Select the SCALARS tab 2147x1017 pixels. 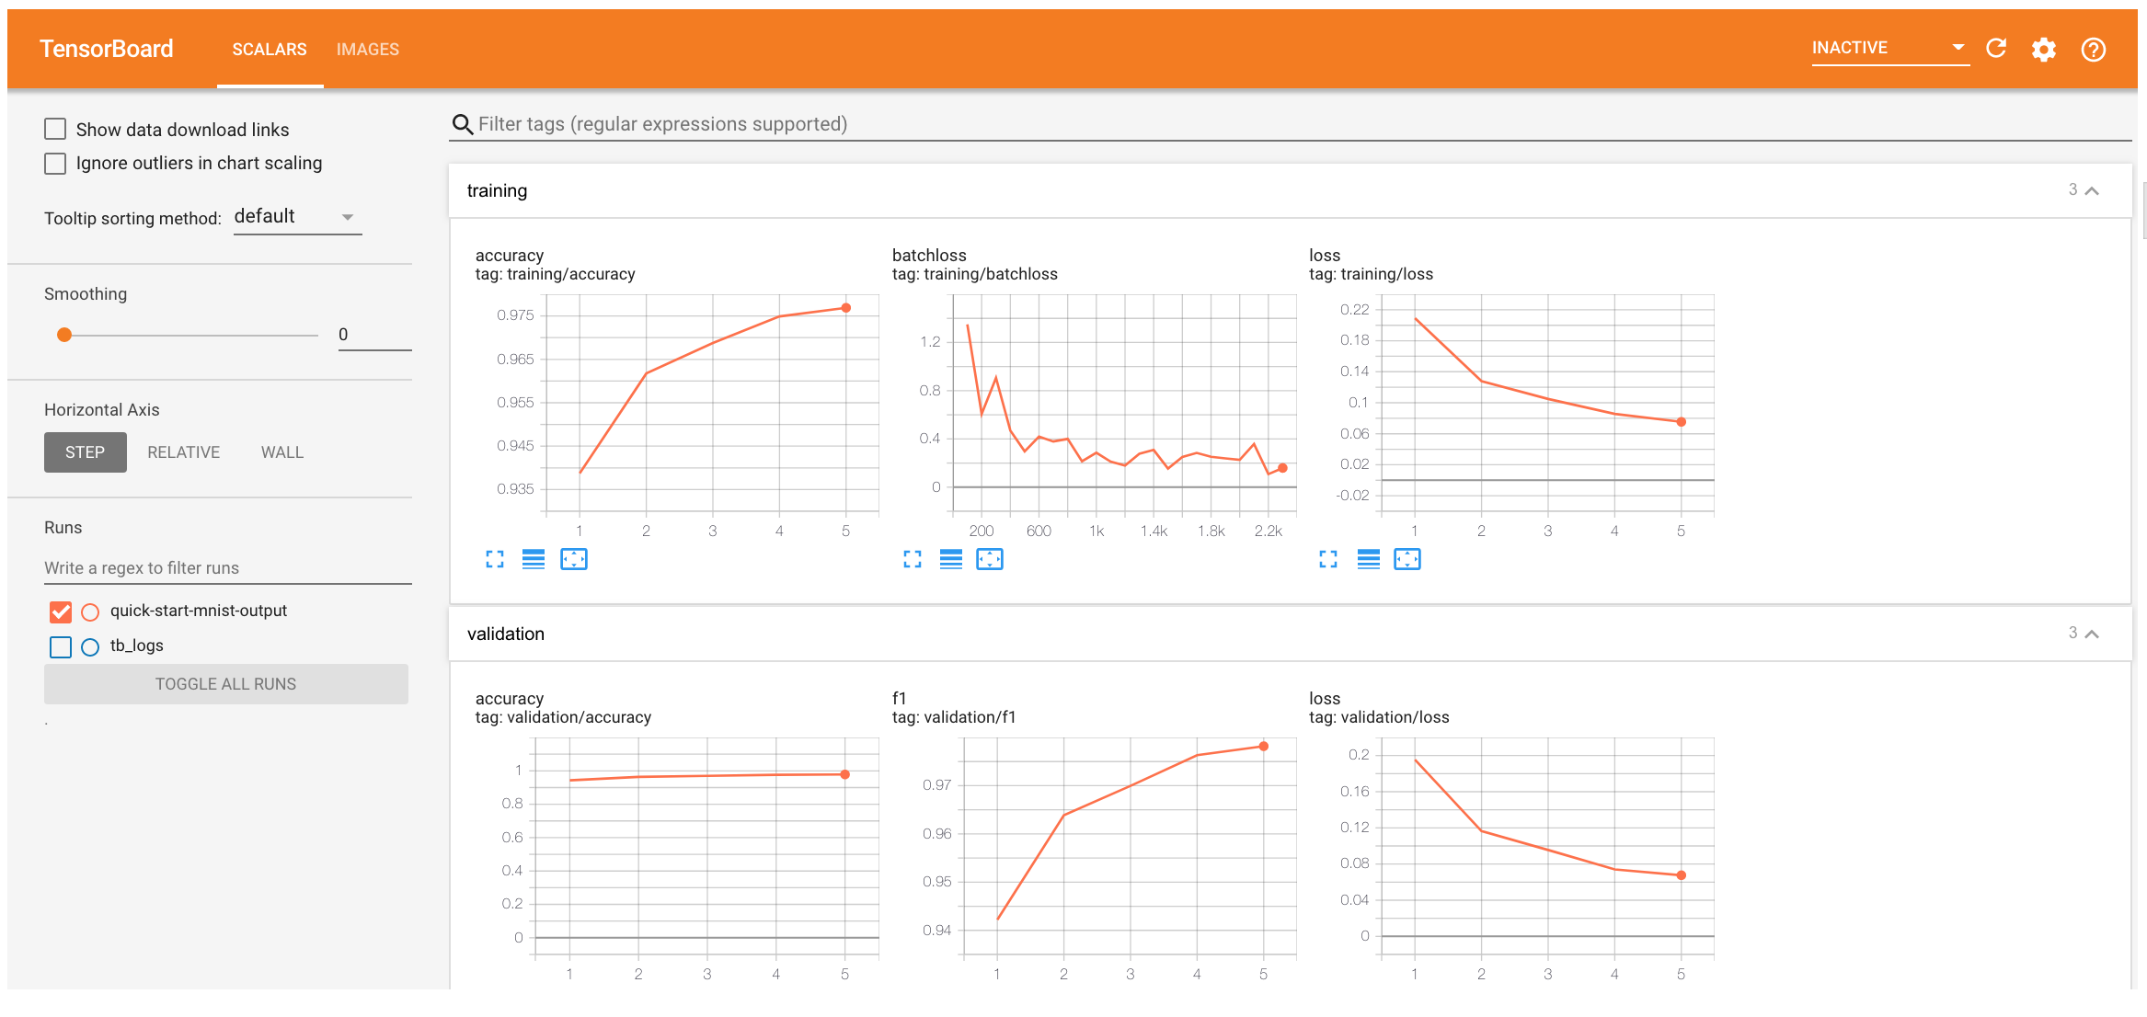(269, 50)
